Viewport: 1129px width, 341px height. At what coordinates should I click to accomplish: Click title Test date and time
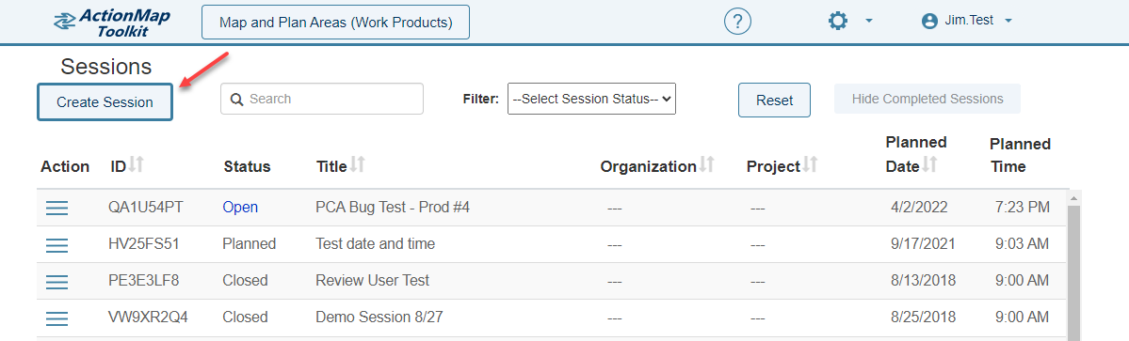pyautogui.click(x=375, y=244)
